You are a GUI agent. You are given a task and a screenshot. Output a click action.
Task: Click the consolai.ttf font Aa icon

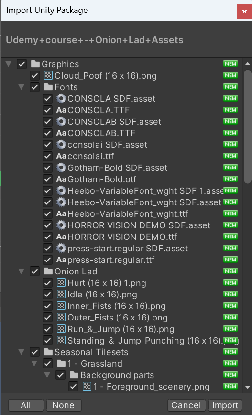tap(61, 156)
